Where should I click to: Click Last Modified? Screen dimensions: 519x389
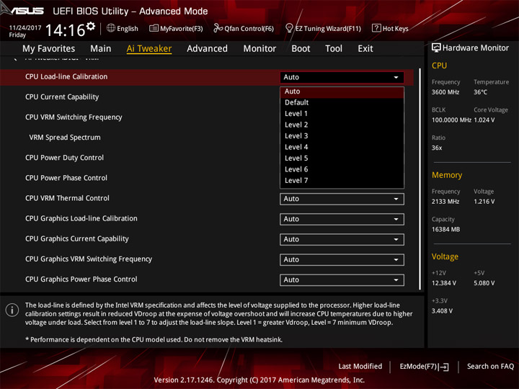[360, 366]
